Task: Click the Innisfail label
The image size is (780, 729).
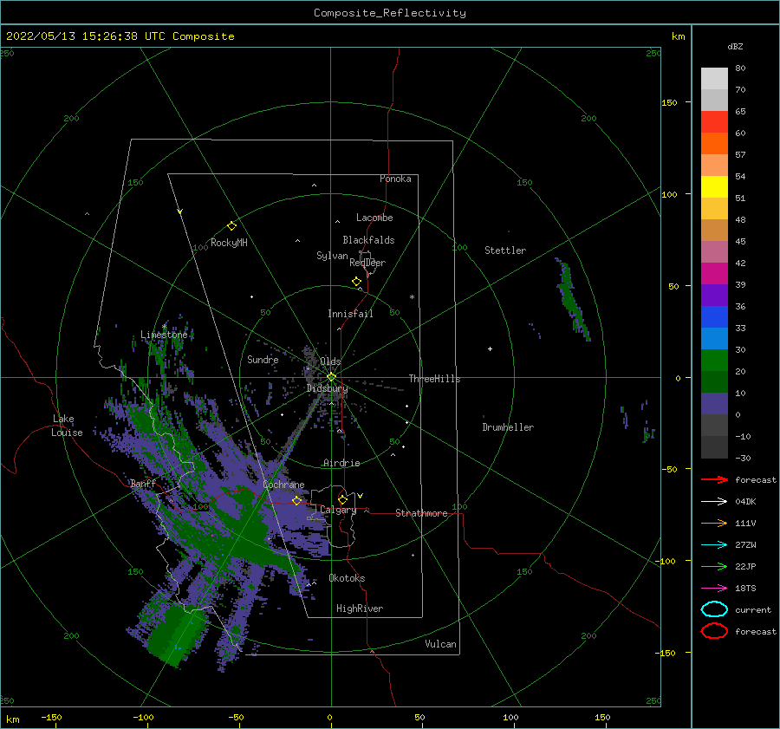Action: click(350, 314)
